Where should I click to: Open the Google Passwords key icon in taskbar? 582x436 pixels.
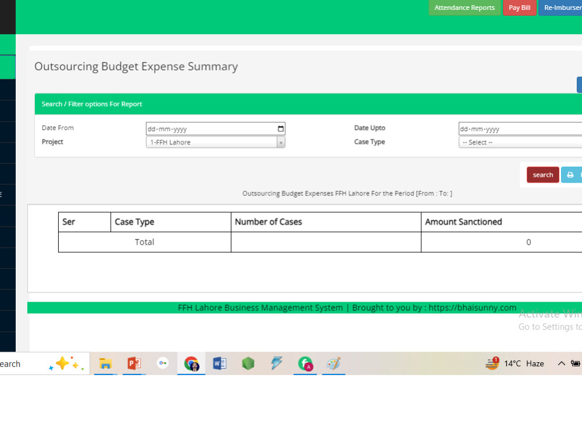coord(162,363)
